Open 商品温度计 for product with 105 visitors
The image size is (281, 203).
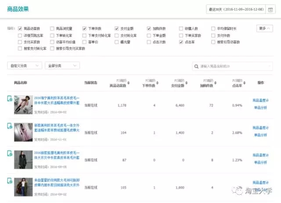point(260,183)
